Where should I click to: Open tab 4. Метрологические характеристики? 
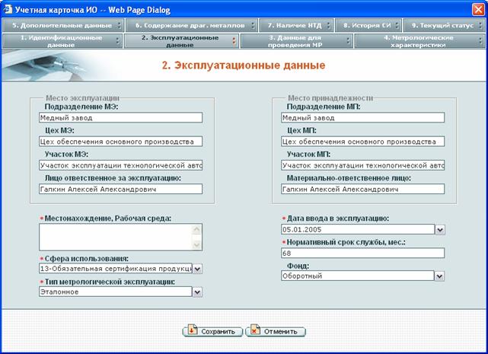[x=419, y=41]
